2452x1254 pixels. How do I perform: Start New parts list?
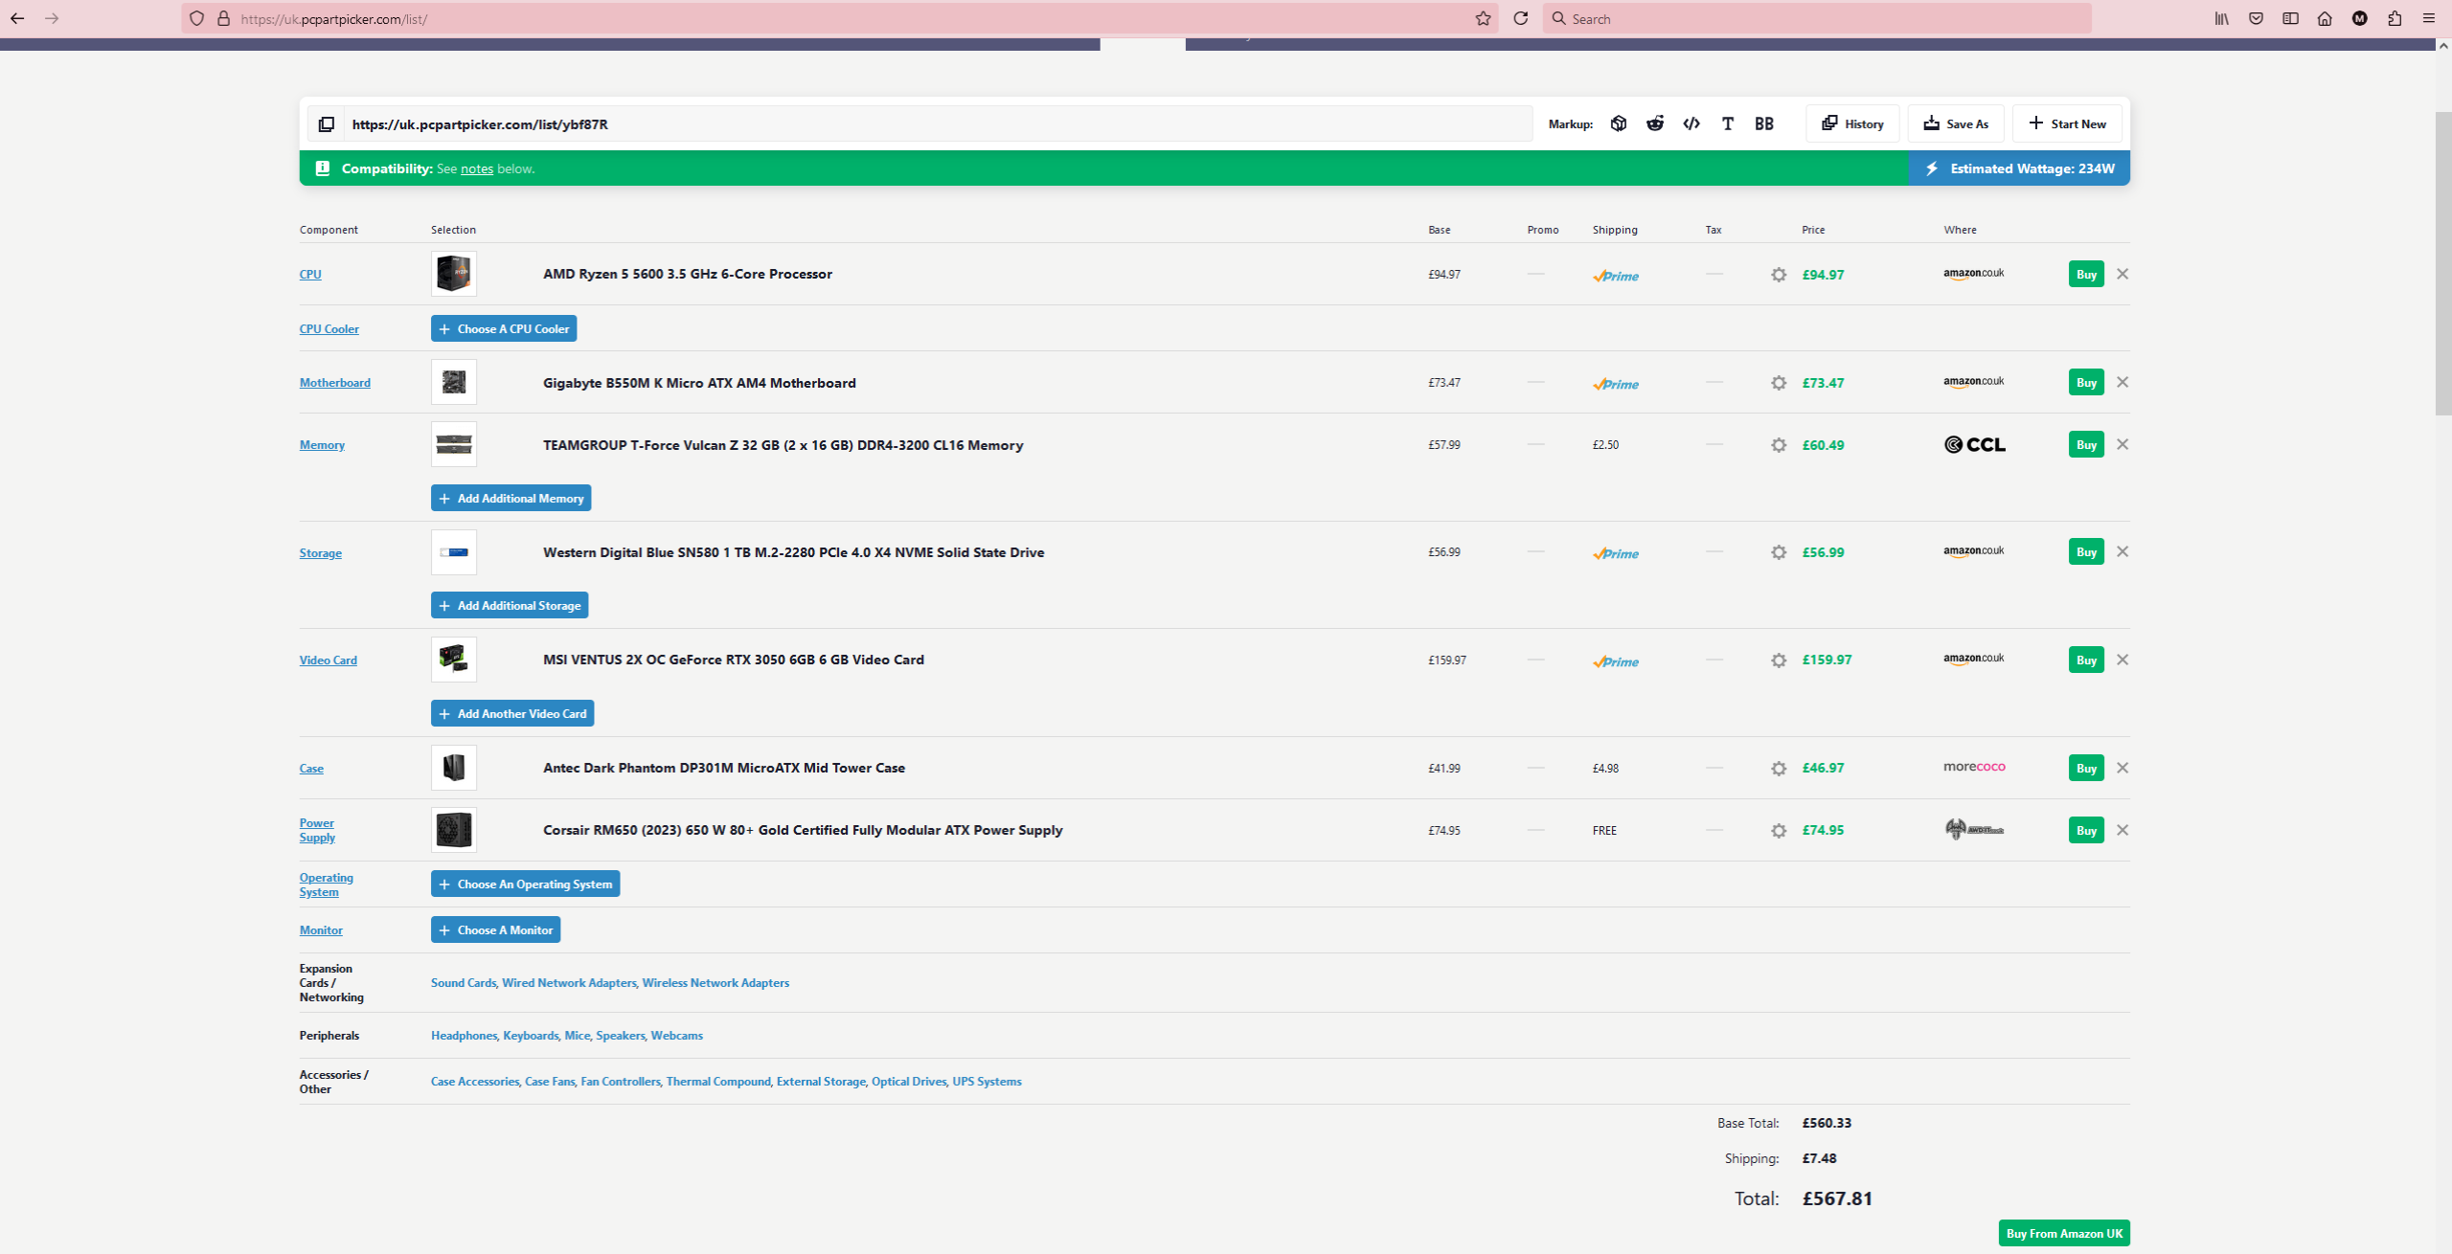pyautogui.click(x=2067, y=123)
